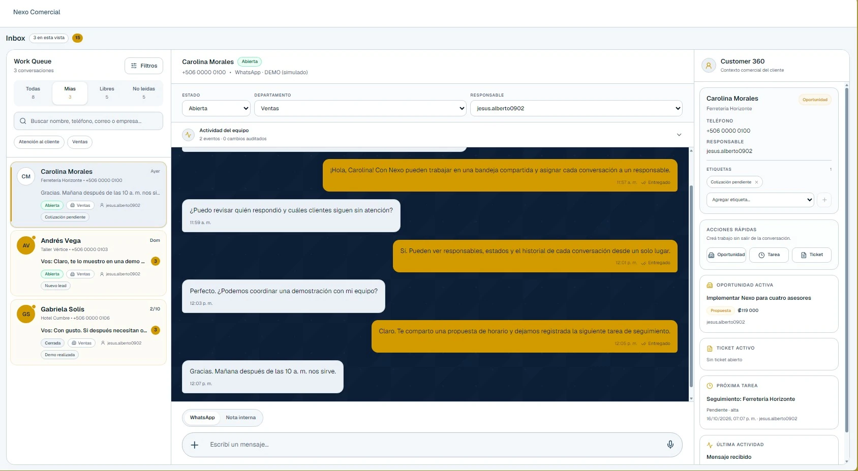Viewport: 858px width, 471px height.
Task: Toggle the Atención al cliente filter chip
Action: tap(39, 142)
